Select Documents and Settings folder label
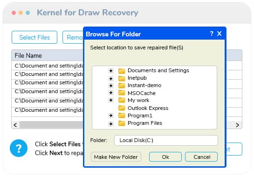254x177 pixels. [158, 70]
